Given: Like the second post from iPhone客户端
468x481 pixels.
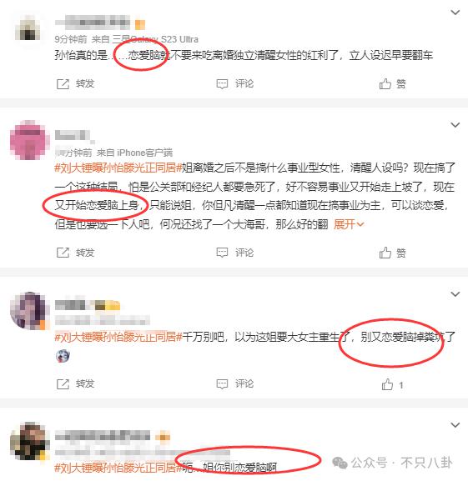Looking at the screenshot, I should pos(385,253).
